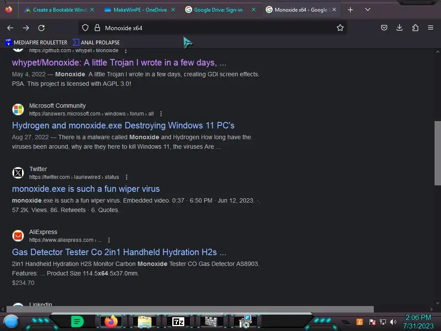Open more options for Microsoft Community result
The height and width of the screenshot is (331, 441).
click(161, 114)
